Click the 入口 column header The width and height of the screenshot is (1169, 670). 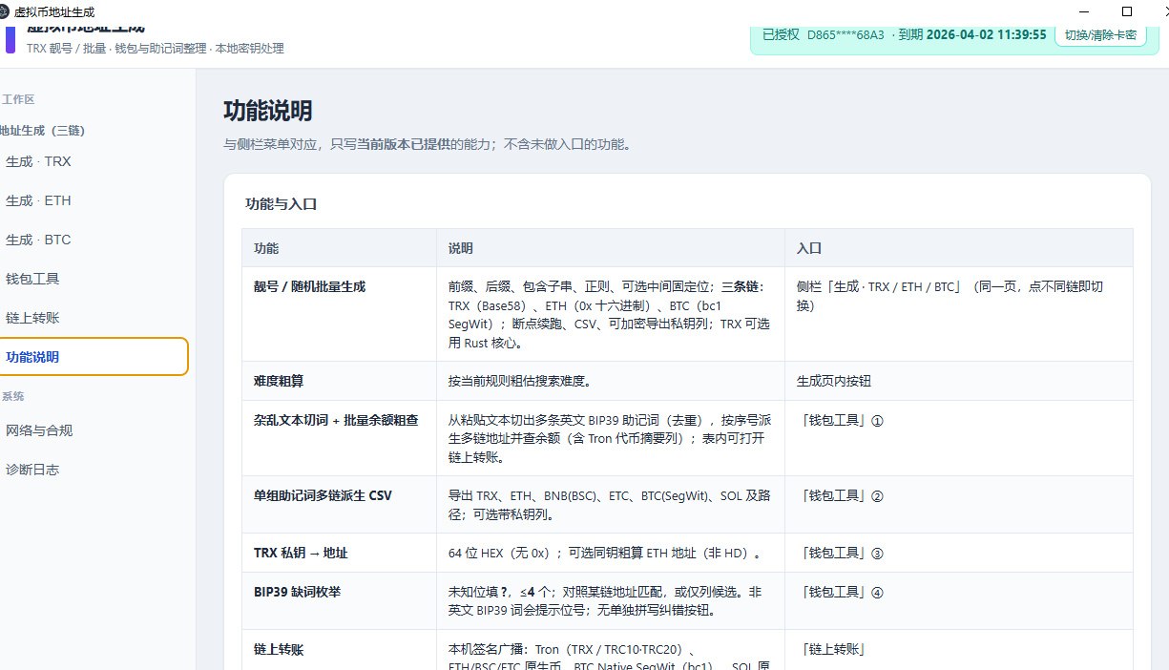pyautogui.click(x=808, y=248)
